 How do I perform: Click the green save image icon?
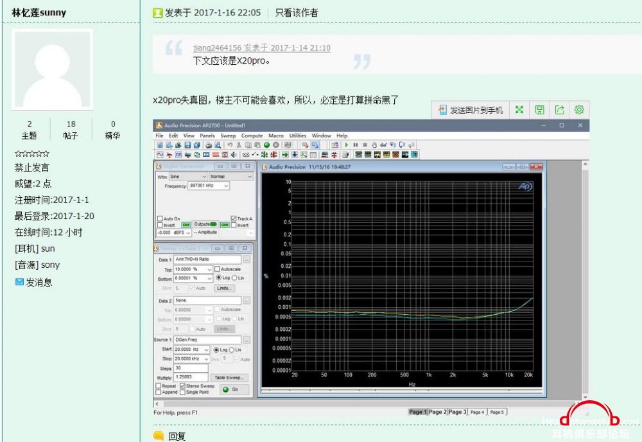(540, 110)
